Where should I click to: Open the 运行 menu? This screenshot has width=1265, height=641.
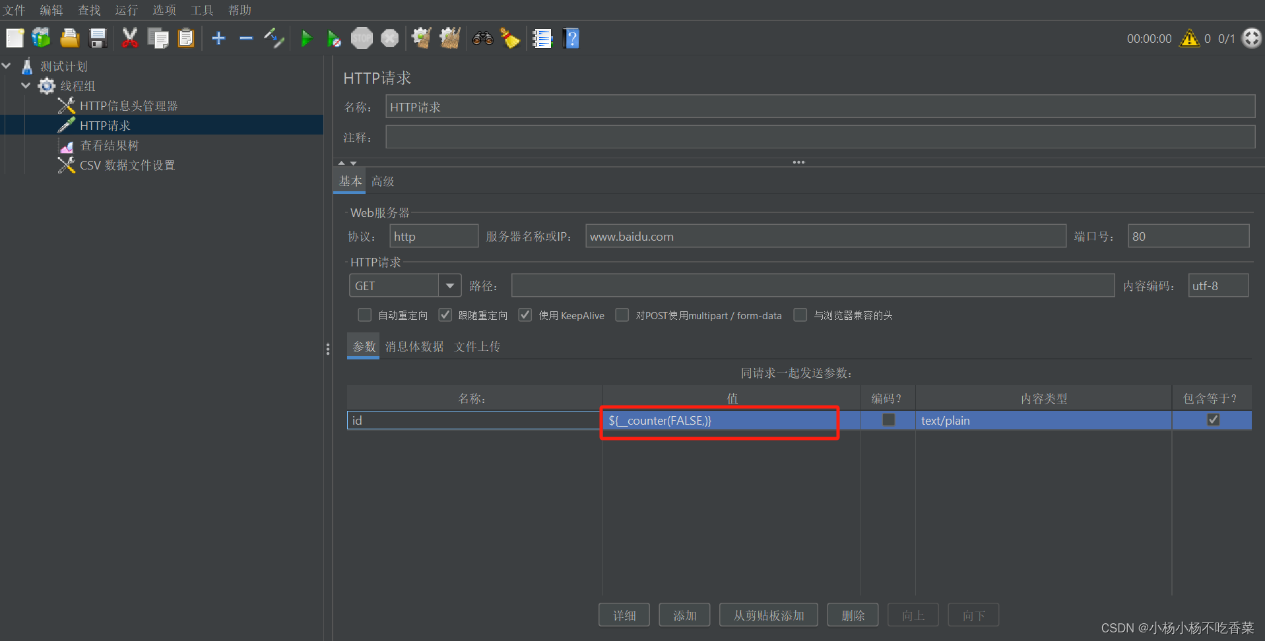pos(127,10)
